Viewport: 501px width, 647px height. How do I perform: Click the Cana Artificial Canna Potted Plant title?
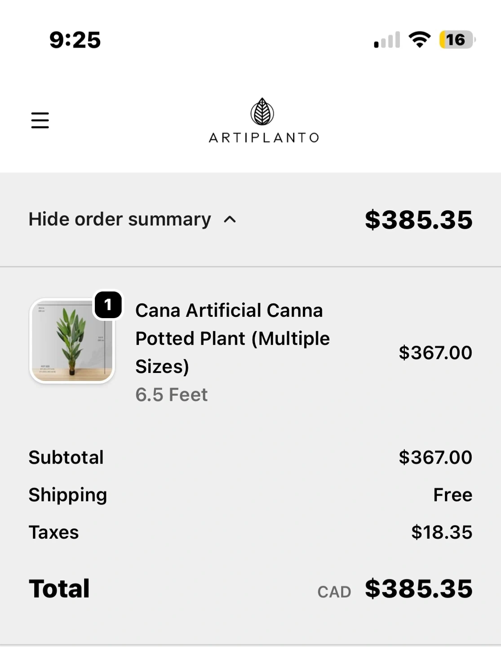[232, 338]
